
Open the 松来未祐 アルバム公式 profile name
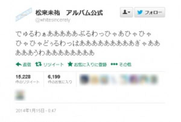[69, 13]
